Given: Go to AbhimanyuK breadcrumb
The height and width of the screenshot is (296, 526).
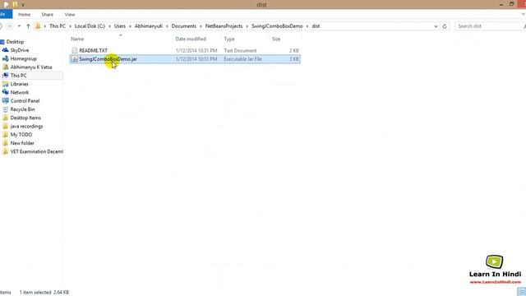Looking at the screenshot, I should point(149,26).
